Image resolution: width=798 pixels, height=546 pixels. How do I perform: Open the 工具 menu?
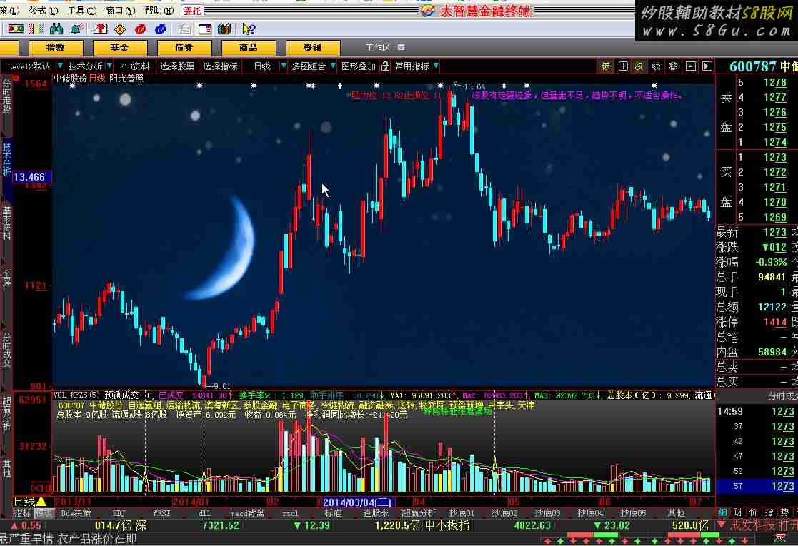point(82,10)
